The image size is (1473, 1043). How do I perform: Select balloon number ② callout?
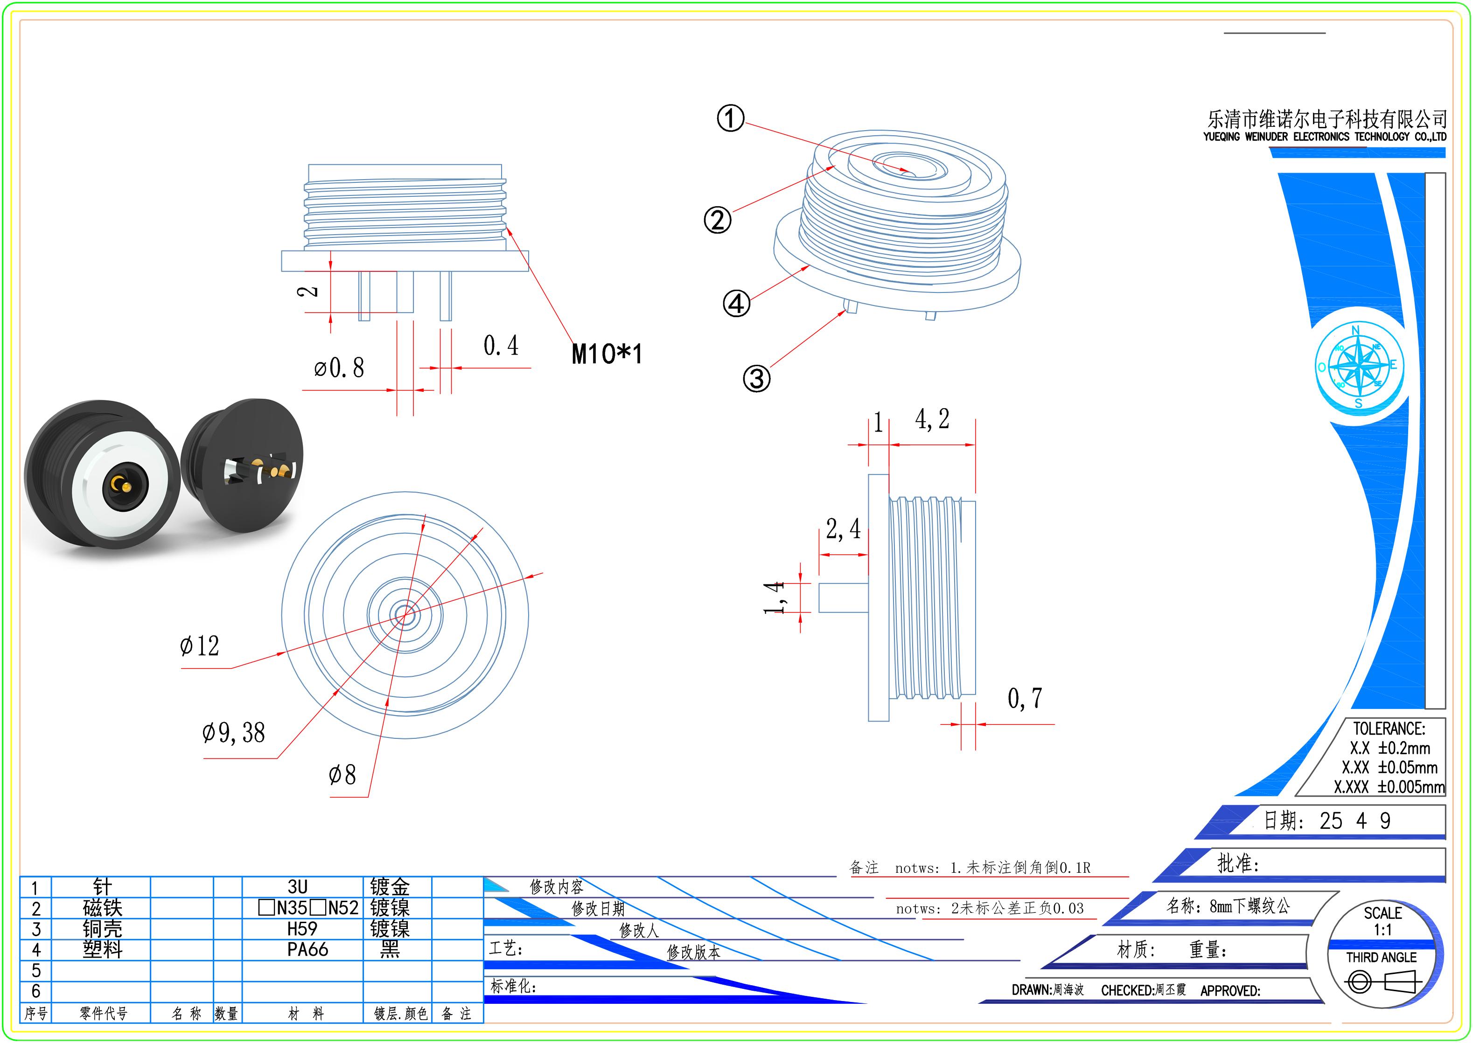tap(718, 220)
